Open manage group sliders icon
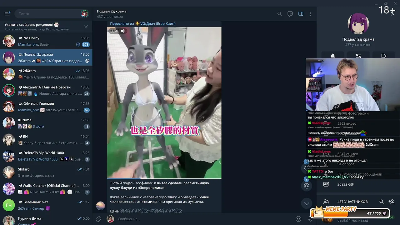Viewport: 400px width, 225px height. pyautogui.click(x=358, y=56)
